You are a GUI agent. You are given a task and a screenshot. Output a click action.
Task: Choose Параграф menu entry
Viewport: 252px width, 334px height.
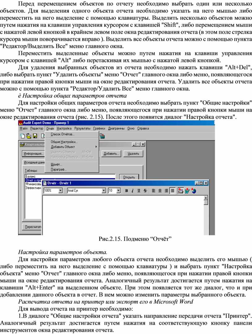72,170
